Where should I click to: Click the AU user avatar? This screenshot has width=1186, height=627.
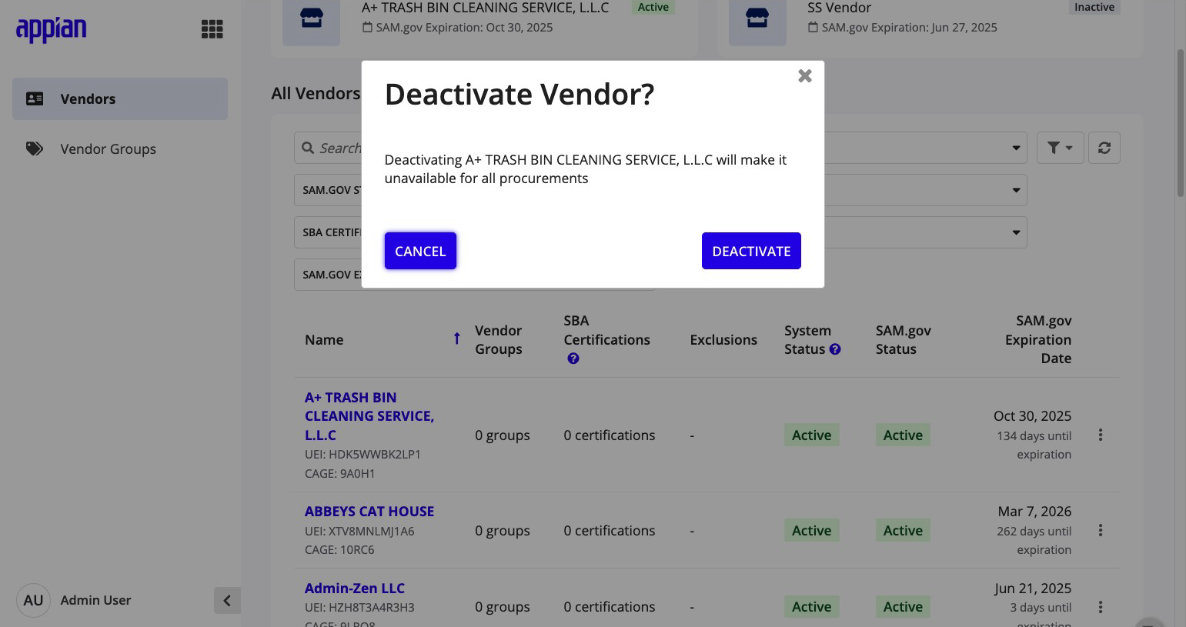(x=33, y=600)
